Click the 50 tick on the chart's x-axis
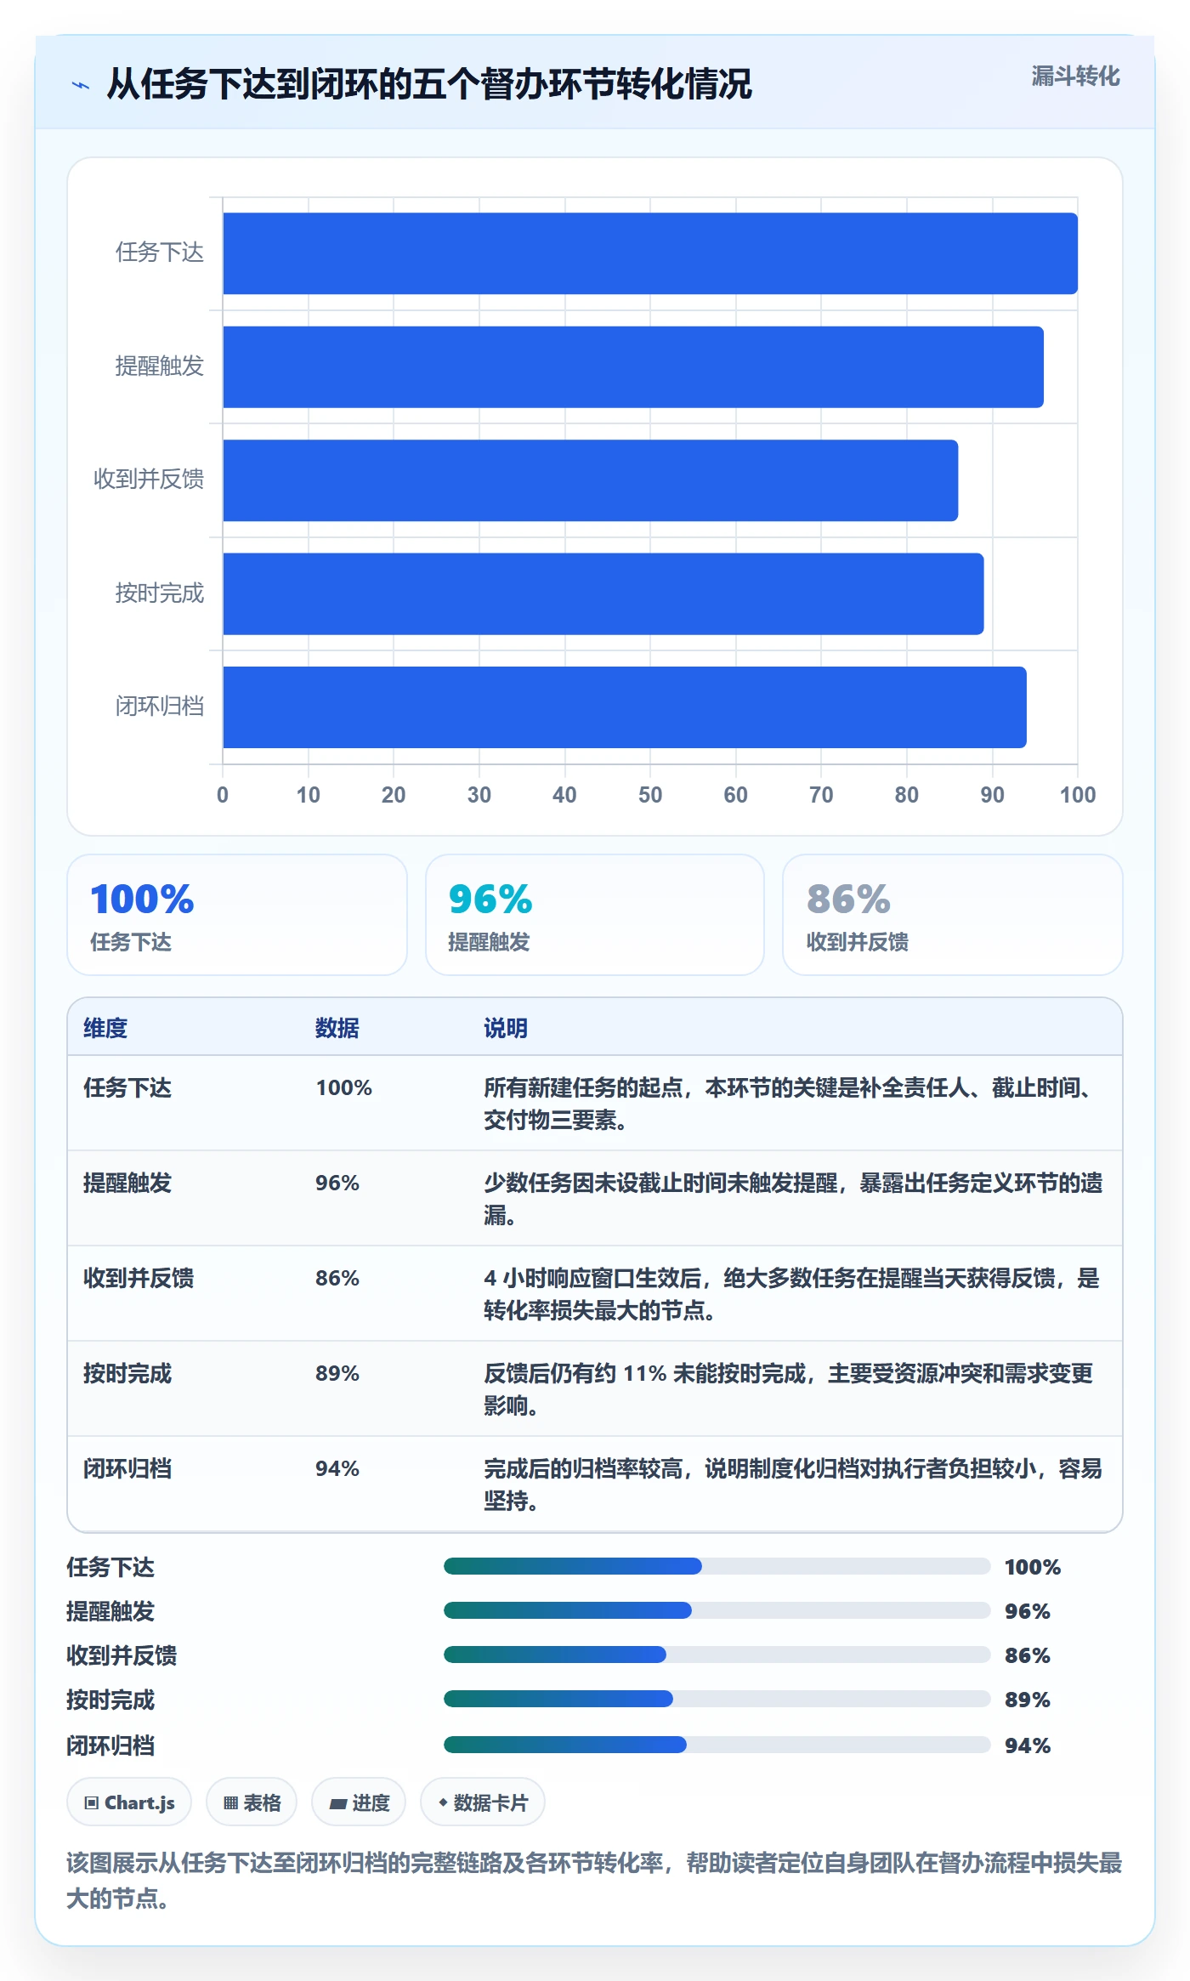Image resolution: width=1190 pixels, height=1981 pixels. 650,795
